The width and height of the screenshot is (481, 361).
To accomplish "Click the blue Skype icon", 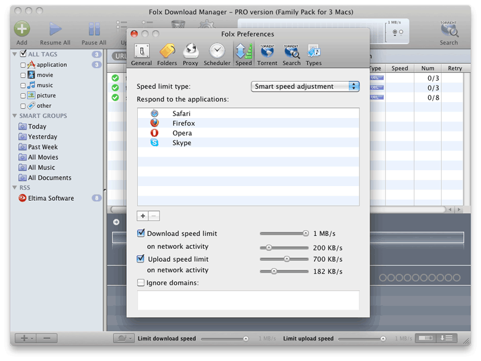I will (154, 143).
